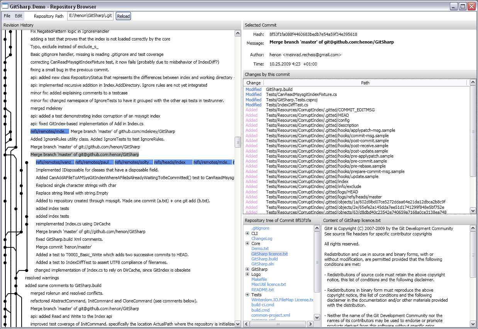Click the refs/remotes/ivanz branch label
Viewport: 478px width, 329px height.
55,162
